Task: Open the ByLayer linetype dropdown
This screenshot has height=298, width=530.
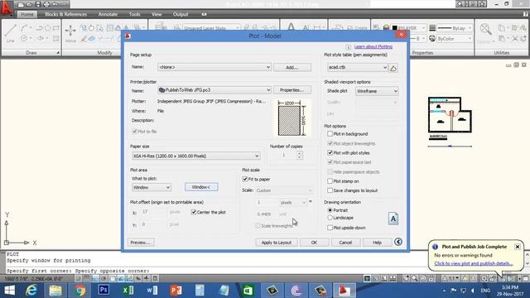Action: tap(455, 28)
